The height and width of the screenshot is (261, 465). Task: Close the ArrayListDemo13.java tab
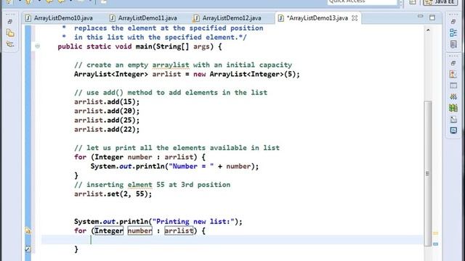[x=355, y=18]
